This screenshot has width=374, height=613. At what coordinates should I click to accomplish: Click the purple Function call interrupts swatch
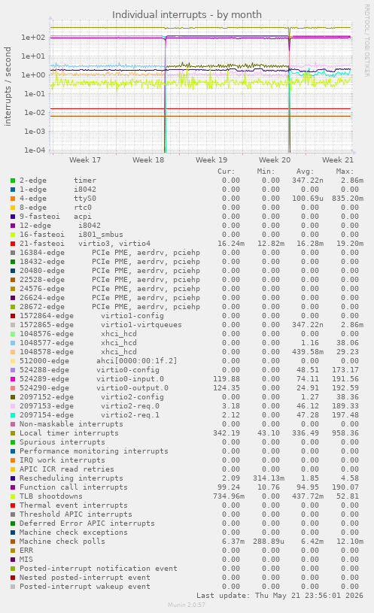point(13,487)
